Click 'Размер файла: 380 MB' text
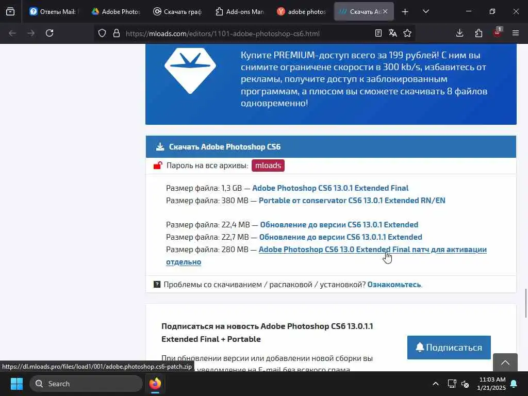The image size is (528, 396). [207, 201]
